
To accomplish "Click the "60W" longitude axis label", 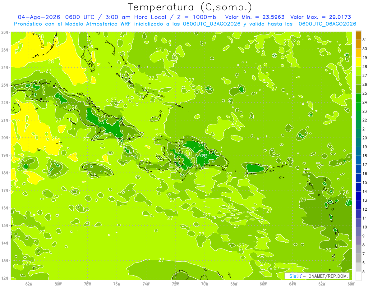I will [x=351, y=284].
